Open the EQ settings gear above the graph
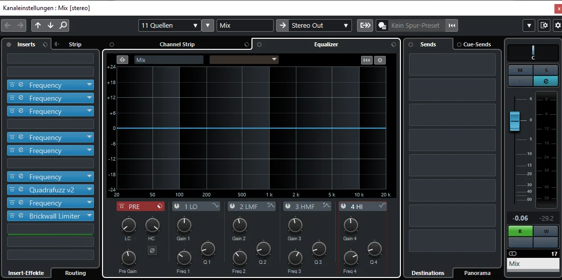562x280 pixels. click(380, 60)
